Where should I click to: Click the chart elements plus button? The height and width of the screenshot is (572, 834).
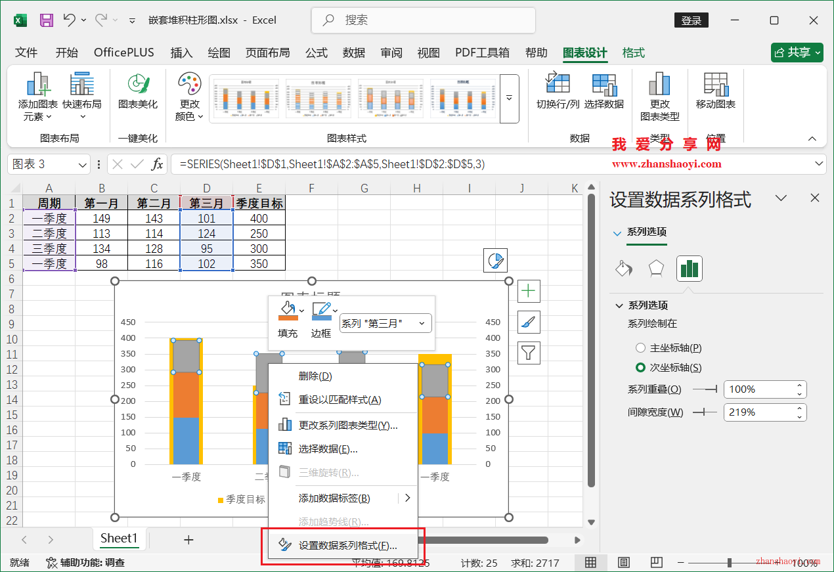(529, 291)
